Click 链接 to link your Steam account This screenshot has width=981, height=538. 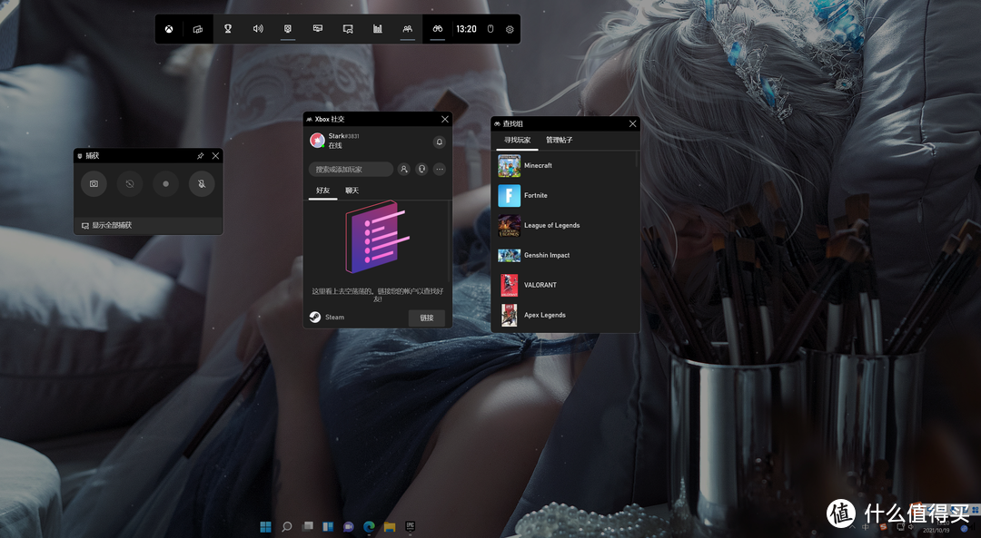click(x=426, y=318)
